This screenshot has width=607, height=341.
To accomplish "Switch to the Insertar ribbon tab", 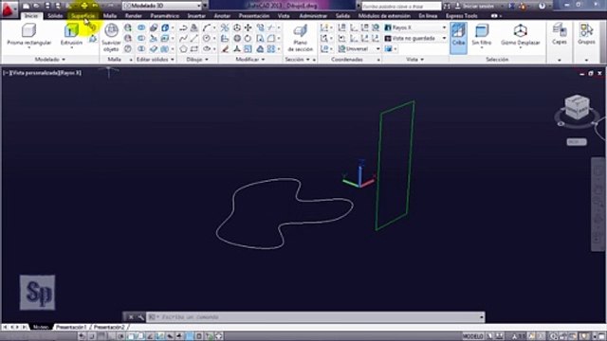I will [x=196, y=16].
